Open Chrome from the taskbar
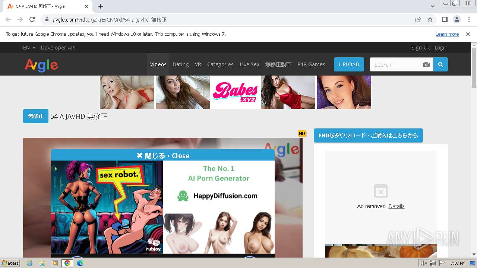This screenshot has width=477, height=268. (67, 263)
